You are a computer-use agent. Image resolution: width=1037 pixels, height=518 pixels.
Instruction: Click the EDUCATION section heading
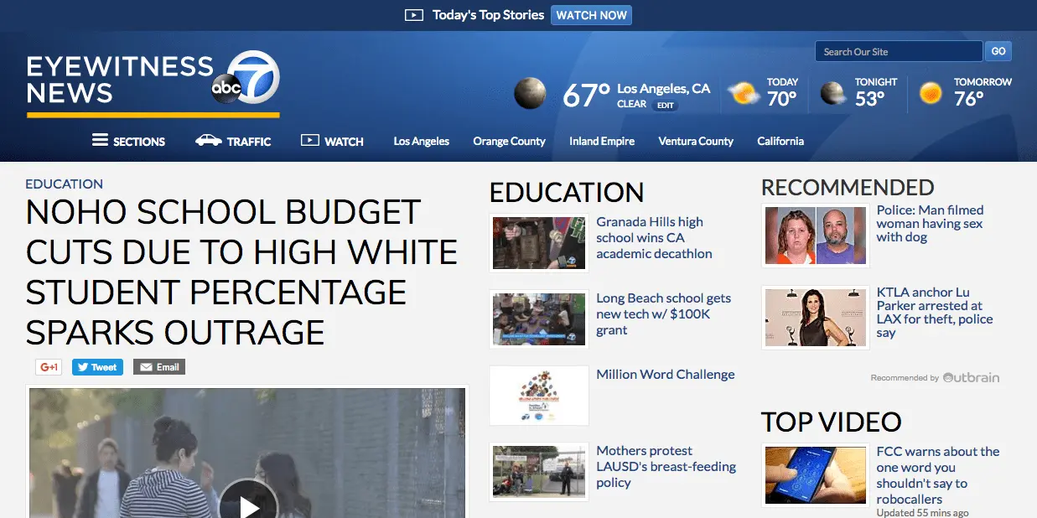point(567,193)
